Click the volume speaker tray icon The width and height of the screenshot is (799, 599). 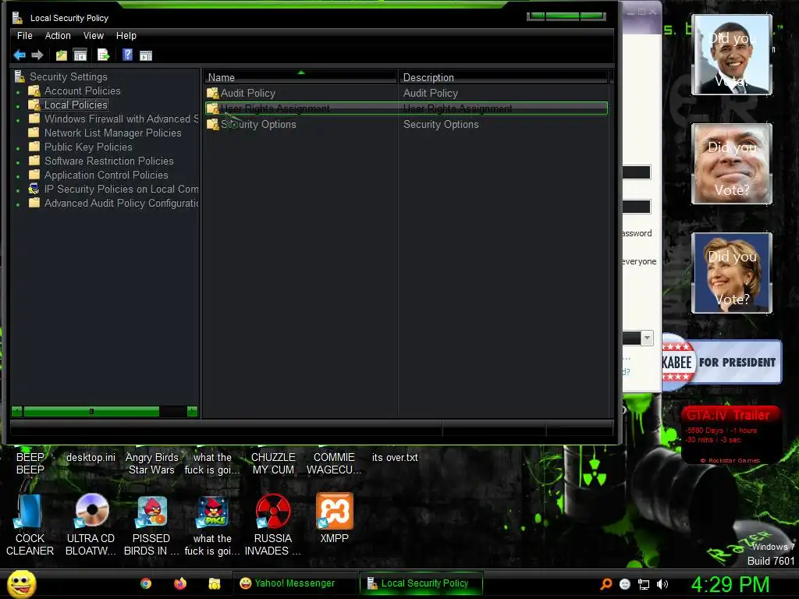coord(662,584)
